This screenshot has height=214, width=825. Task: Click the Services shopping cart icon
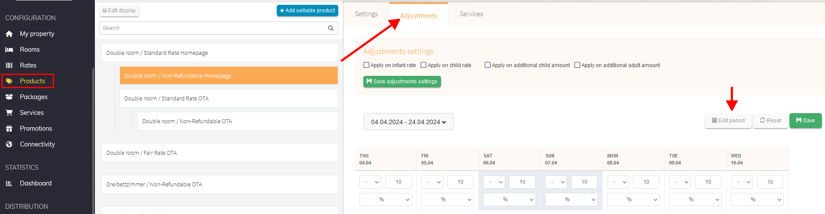tap(9, 113)
